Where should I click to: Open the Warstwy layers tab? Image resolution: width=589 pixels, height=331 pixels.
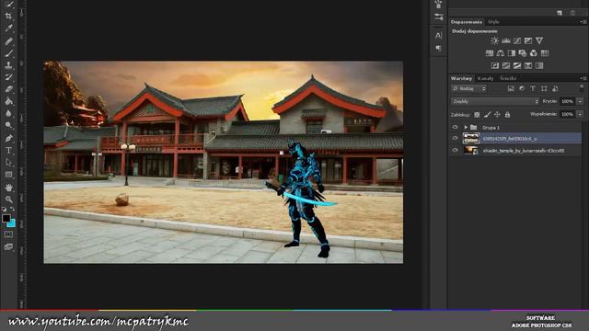coord(461,78)
